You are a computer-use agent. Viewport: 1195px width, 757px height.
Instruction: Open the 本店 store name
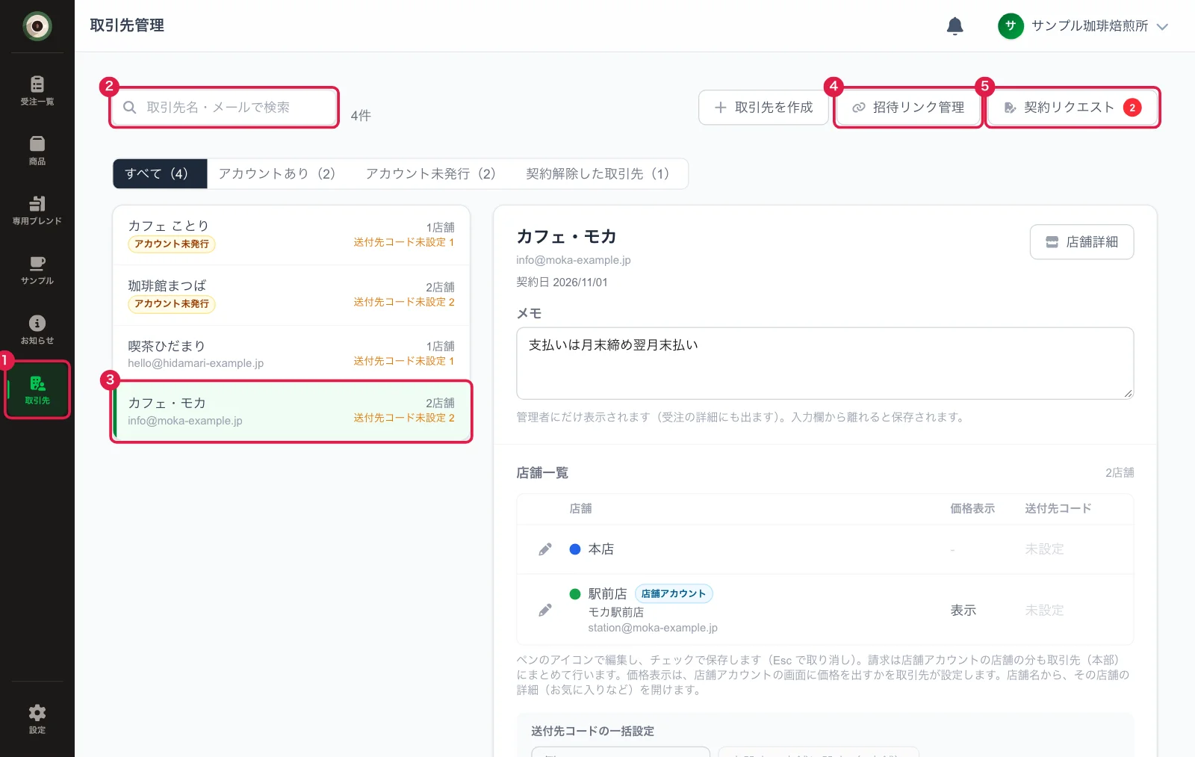click(x=600, y=549)
